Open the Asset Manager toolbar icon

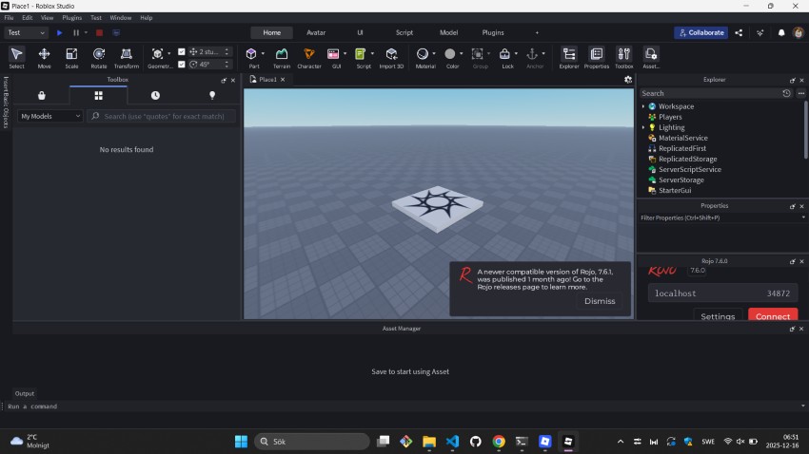pos(651,57)
